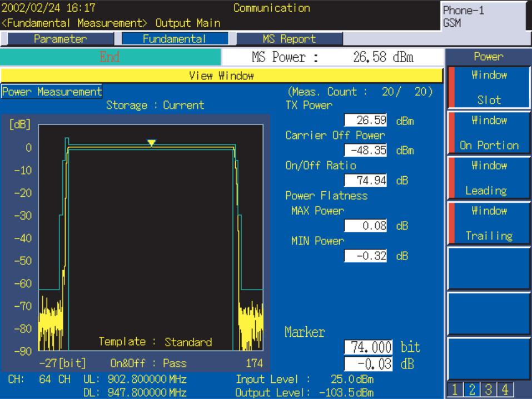
Task: Activate the Window Leading soft key
Action: [489, 178]
